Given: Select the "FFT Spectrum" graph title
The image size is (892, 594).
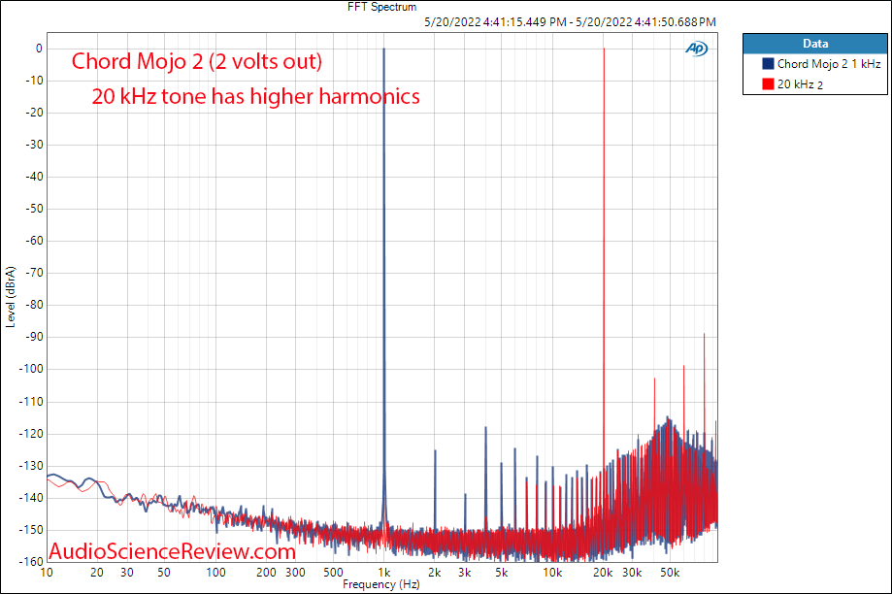Looking at the screenshot, I should click(x=381, y=7).
